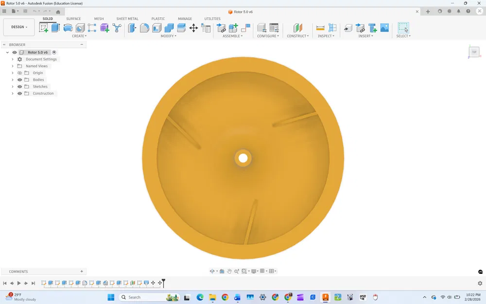The image size is (486, 304).
Task: Collapse the Rotor 5.0 v6 root node
Action: pyautogui.click(x=7, y=53)
